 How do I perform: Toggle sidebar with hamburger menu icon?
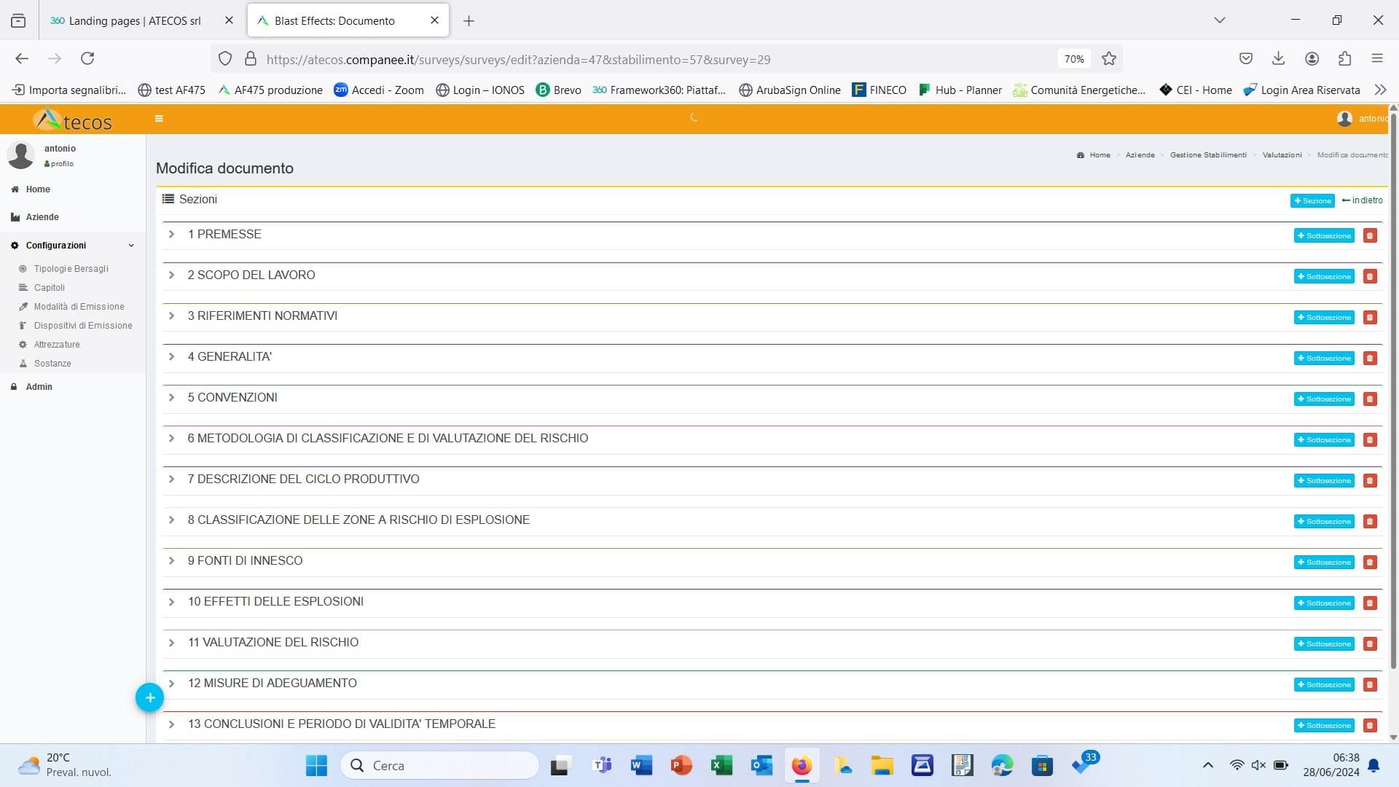click(159, 118)
